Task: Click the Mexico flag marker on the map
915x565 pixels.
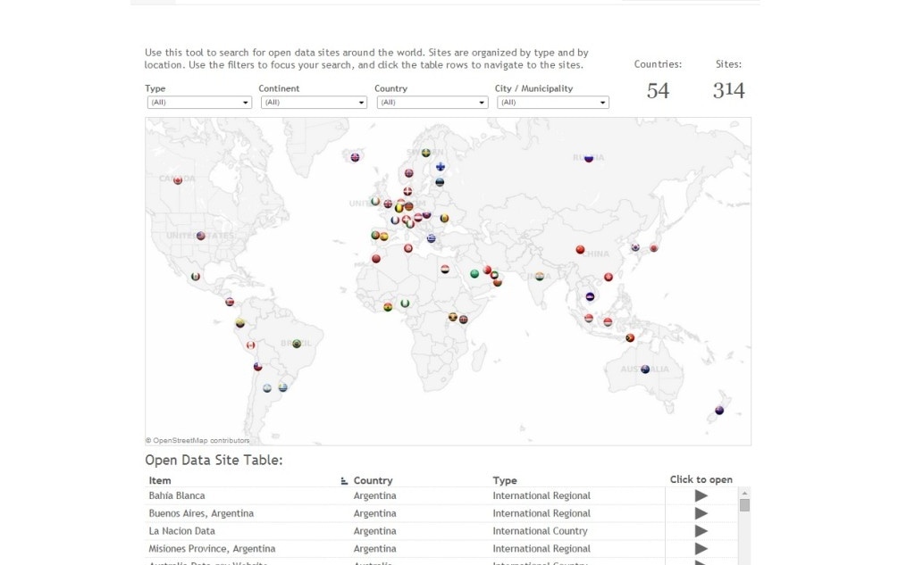Action: click(195, 277)
